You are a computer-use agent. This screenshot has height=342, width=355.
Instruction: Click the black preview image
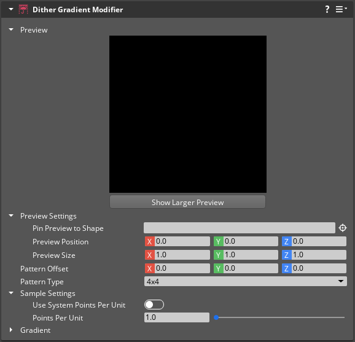point(188,114)
